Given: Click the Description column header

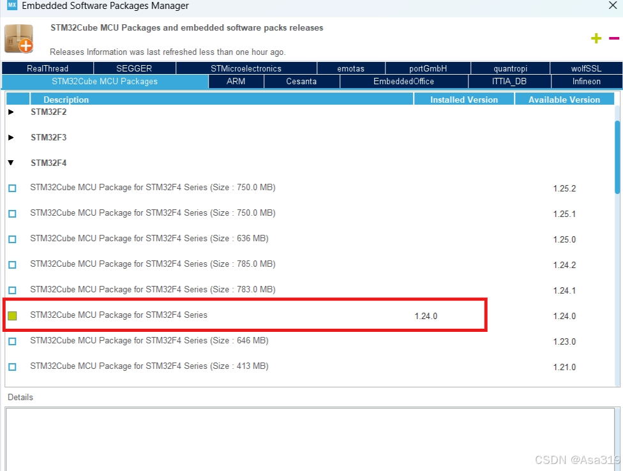Looking at the screenshot, I should point(221,100).
